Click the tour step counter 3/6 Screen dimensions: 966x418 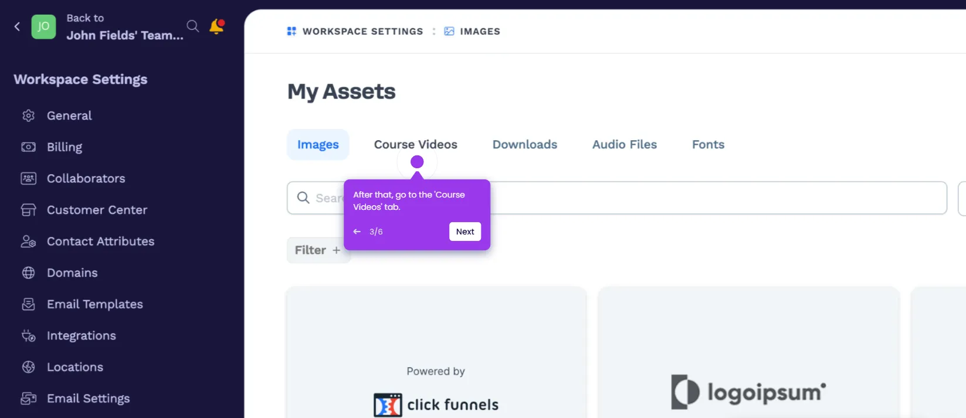pyautogui.click(x=376, y=232)
